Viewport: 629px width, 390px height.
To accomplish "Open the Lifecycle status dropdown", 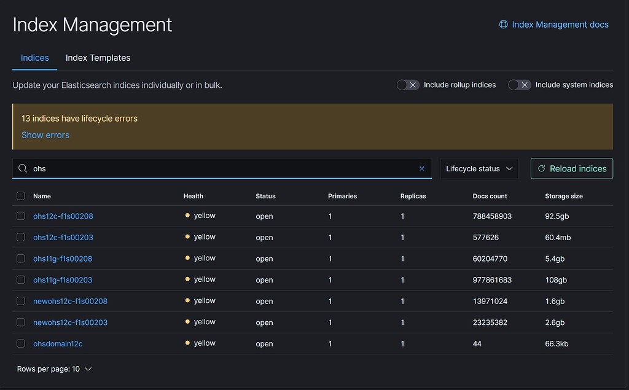I will pyautogui.click(x=479, y=168).
